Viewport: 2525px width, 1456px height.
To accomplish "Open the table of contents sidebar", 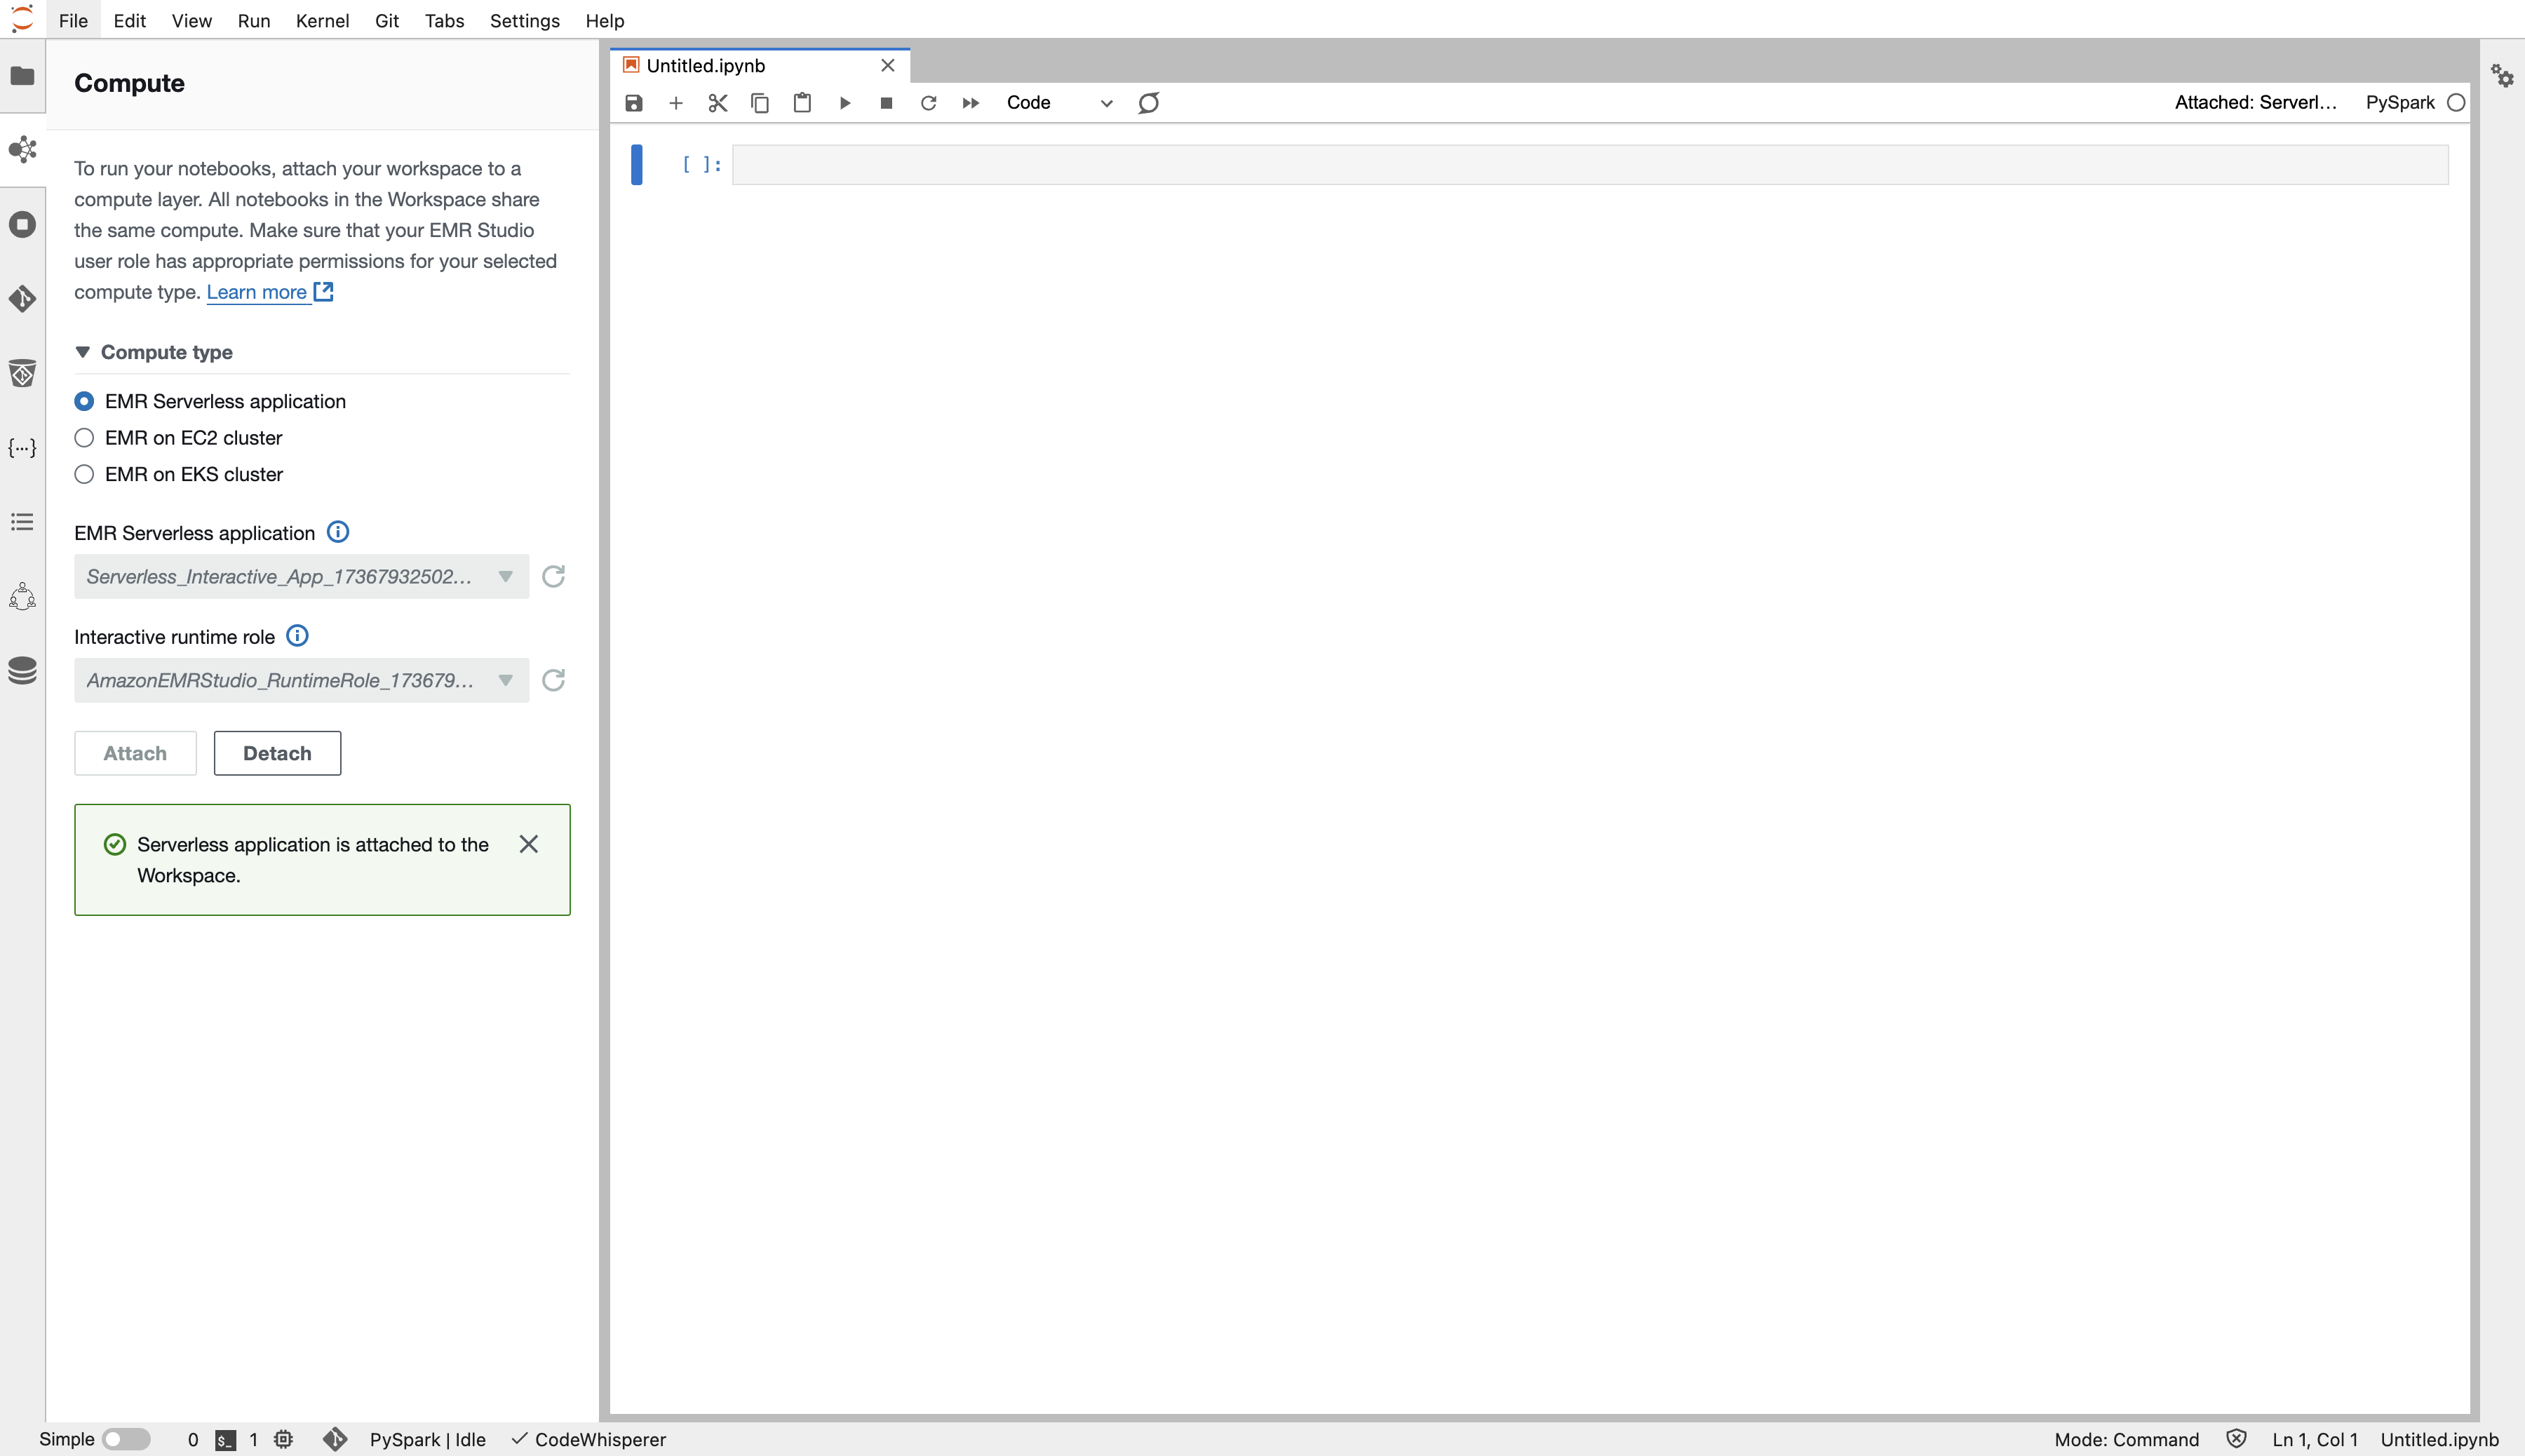I will [x=22, y=522].
